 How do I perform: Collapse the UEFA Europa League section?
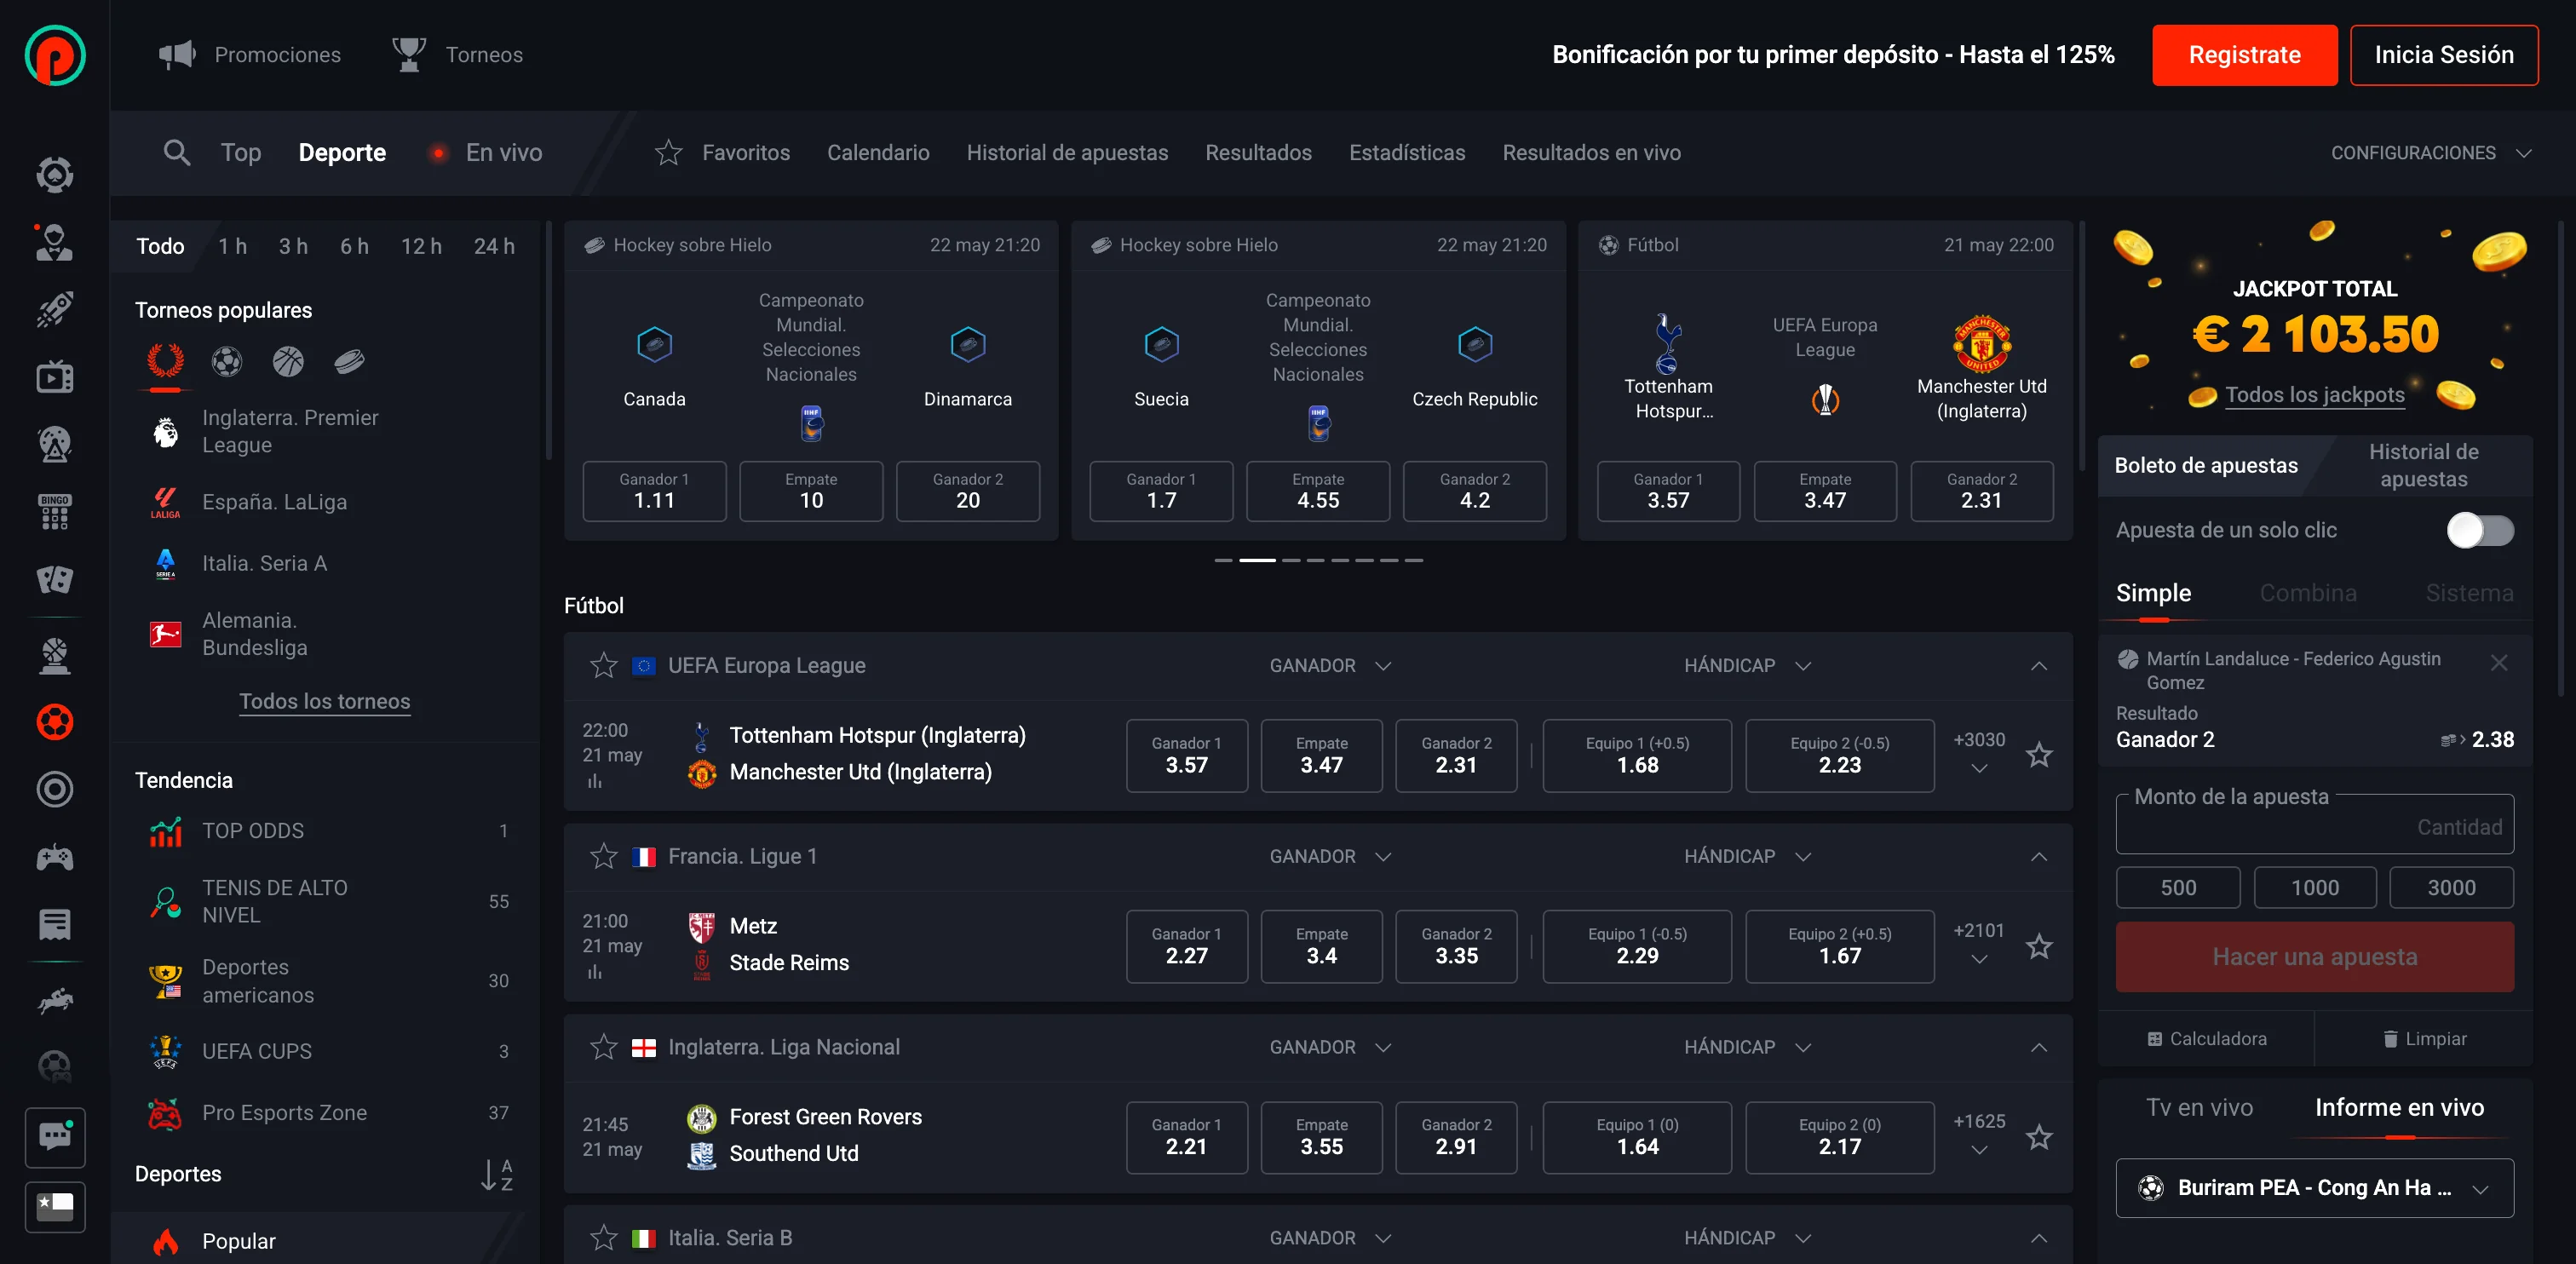coord(2039,666)
